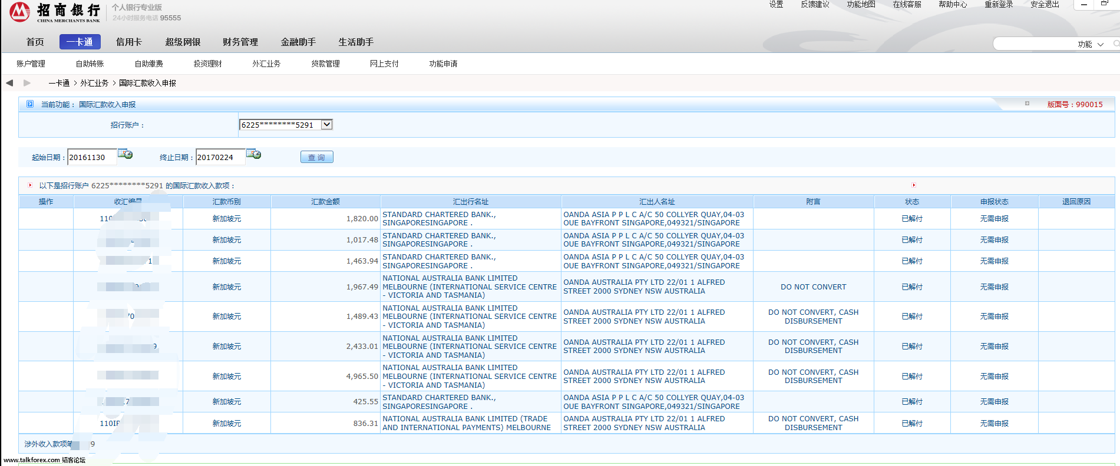Click the 查询 button
Screen dimensions: 1120x466
pos(317,157)
